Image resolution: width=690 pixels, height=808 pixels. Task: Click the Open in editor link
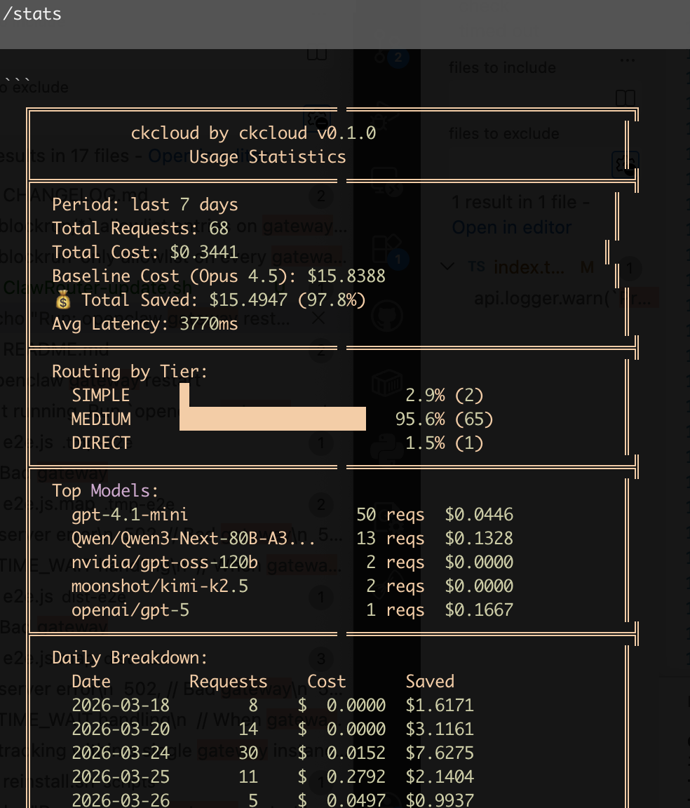[511, 227]
